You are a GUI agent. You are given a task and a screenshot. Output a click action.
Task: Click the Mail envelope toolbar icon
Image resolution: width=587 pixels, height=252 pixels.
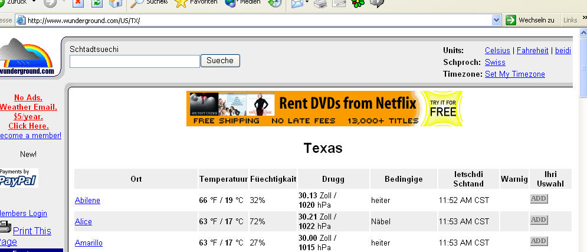[x=297, y=3]
